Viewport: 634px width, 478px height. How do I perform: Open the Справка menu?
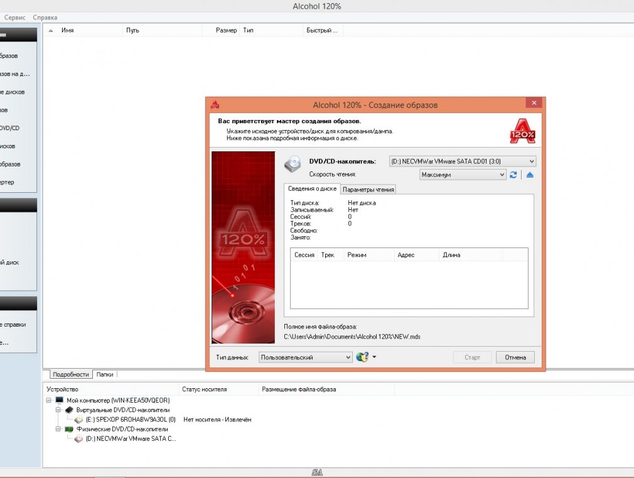click(x=45, y=18)
